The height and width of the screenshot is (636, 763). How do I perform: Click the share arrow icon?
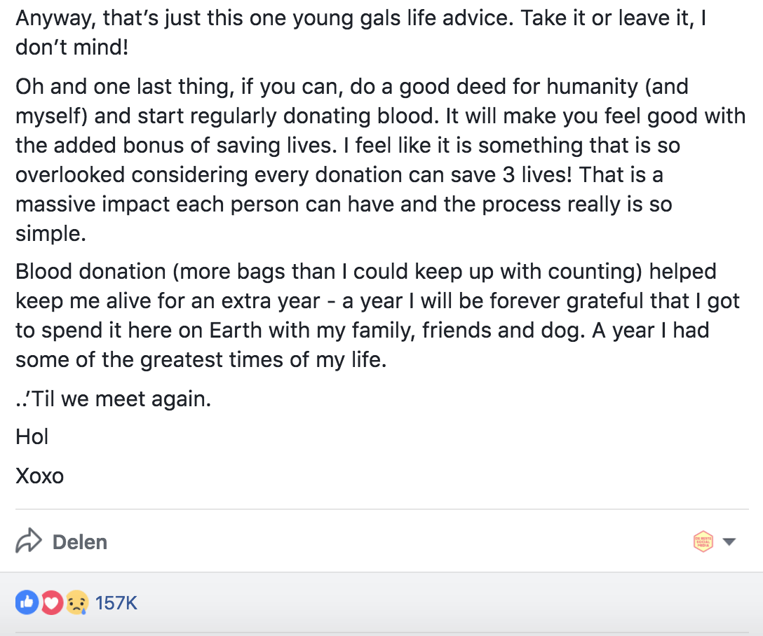click(29, 541)
